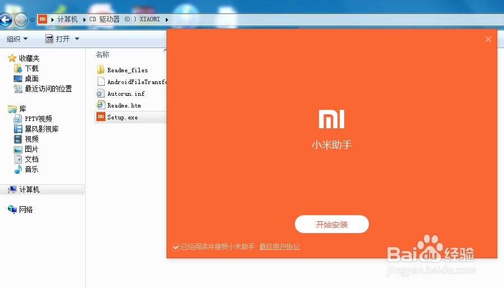Click the Forward navigation arrow button
The width and height of the screenshot is (504, 288).
pos(21,20)
